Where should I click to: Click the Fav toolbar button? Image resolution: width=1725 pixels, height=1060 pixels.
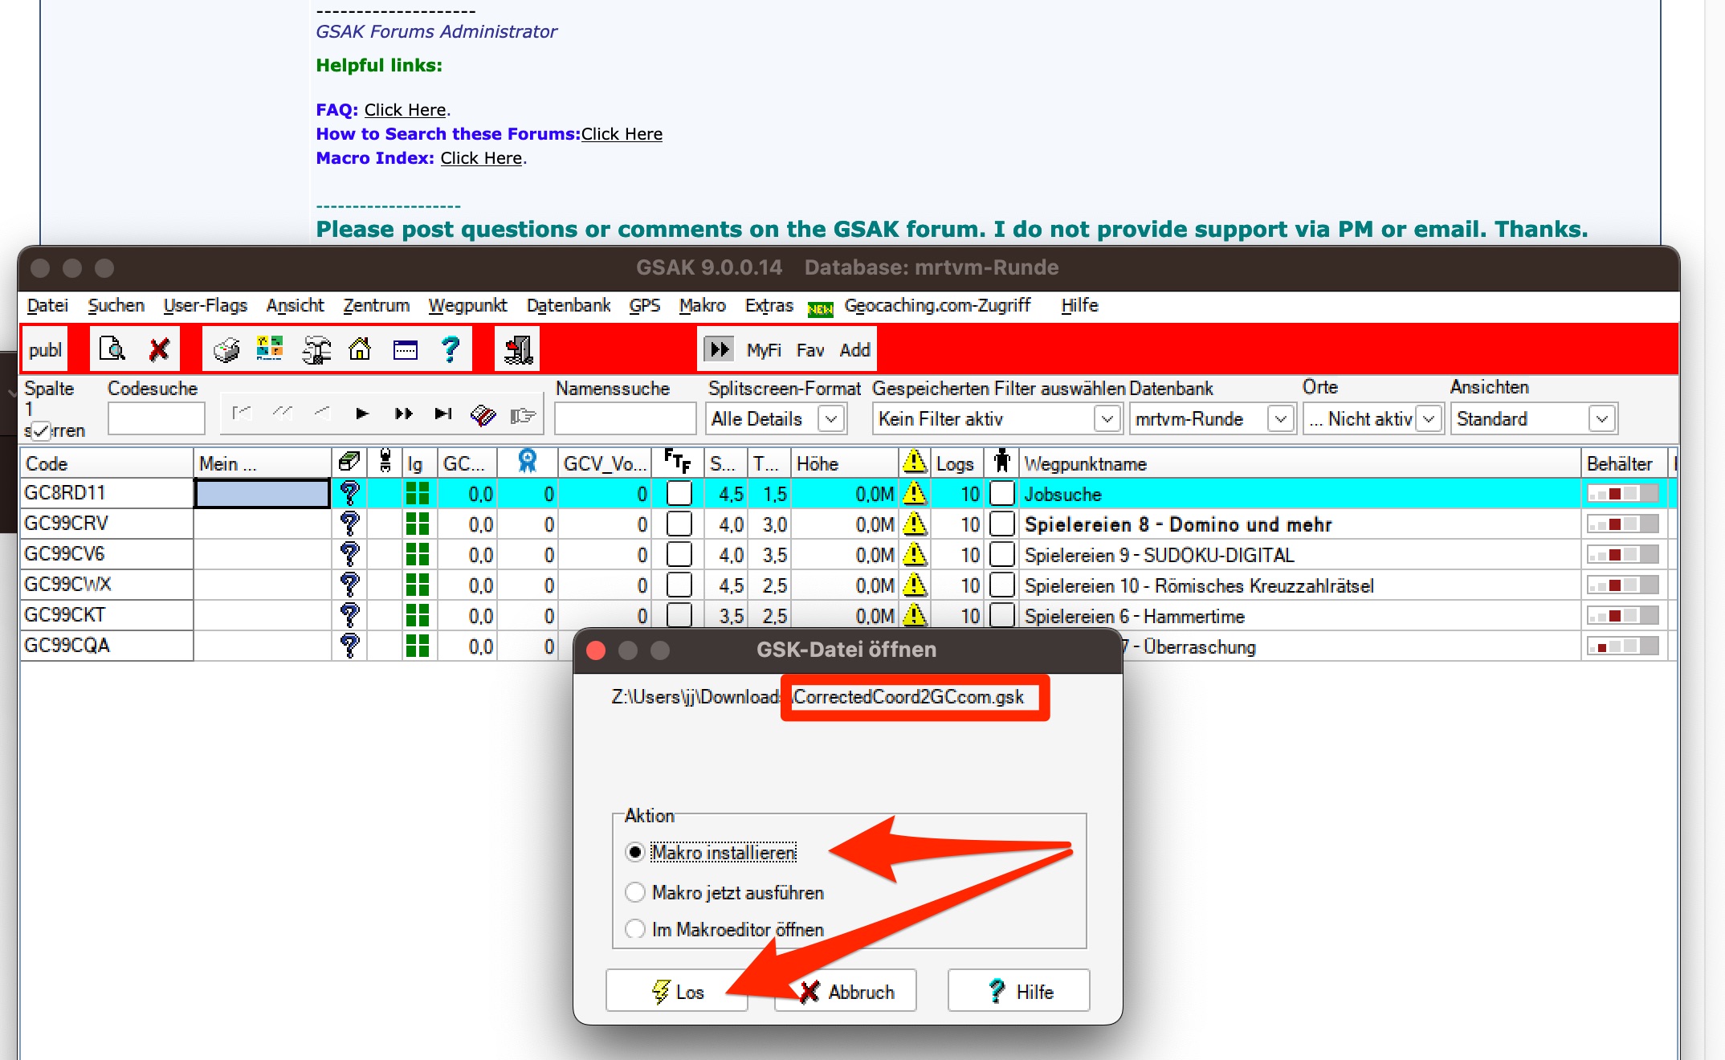tap(810, 350)
